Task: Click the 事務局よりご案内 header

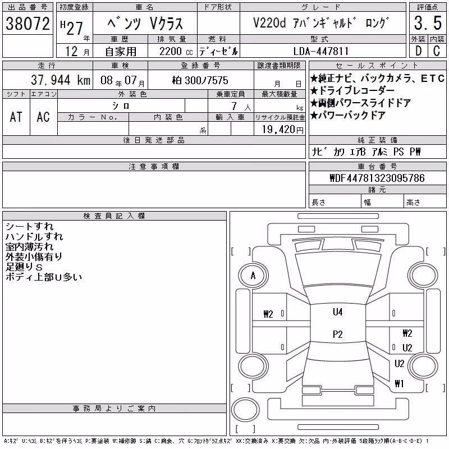Action: 114,409
